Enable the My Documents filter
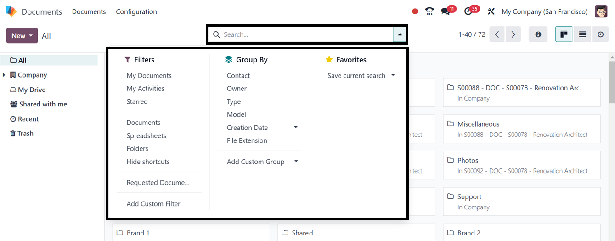The width and height of the screenshot is (615, 241). 149,76
